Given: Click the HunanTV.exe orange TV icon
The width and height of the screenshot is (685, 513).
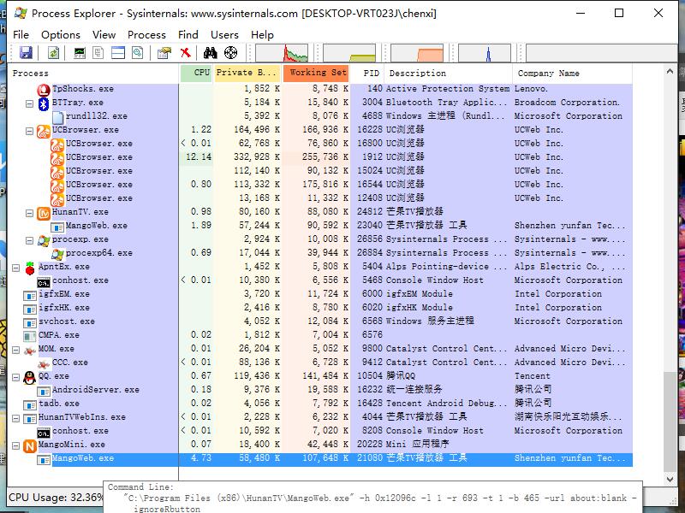Looking at the screenshot, I should (x=44, y=213).
